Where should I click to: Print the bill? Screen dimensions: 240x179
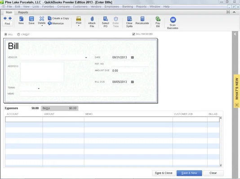click(x=79, y=20)
